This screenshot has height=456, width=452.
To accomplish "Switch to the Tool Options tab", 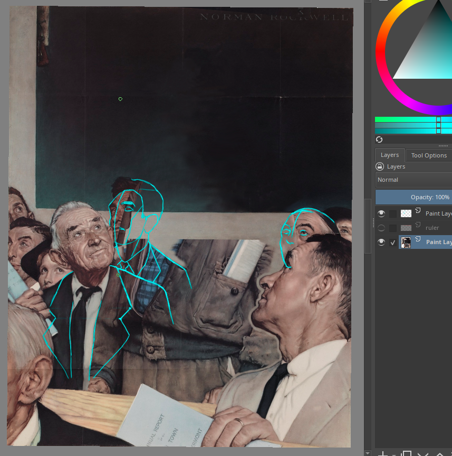I will tap(429, 155).
